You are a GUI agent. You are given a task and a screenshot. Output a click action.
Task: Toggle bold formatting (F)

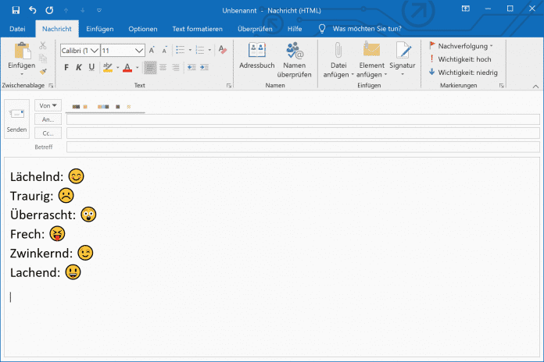pyautogui.click(x=66, y=67)
